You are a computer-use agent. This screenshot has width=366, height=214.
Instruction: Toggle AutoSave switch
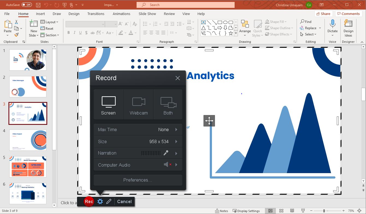[x=26, y=5]
